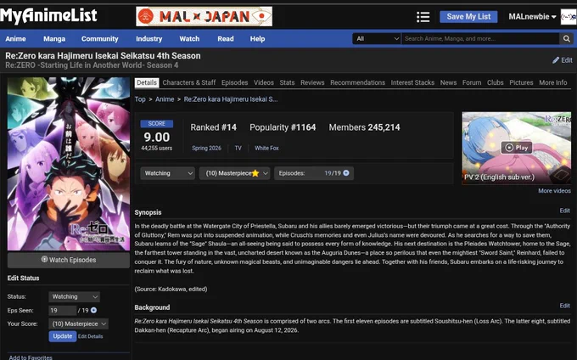Open the Spring 2026 season link

tap(206, 148)
